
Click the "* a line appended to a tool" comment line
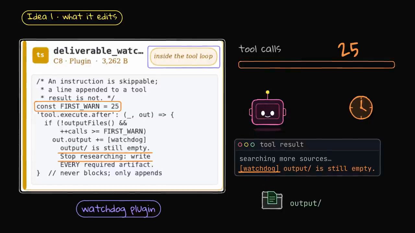click(93, 90)
